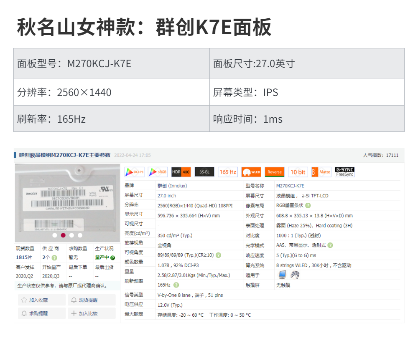418x338 pixels.
Task: Click the monitor application icon
Action: [x=283, y=275]
